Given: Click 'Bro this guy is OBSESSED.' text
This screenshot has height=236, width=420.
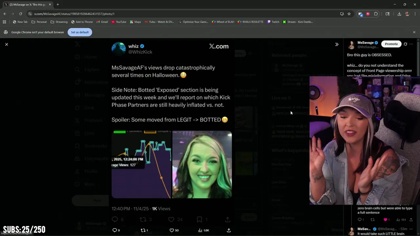Looking at the screenshot, I should (369, 55).
